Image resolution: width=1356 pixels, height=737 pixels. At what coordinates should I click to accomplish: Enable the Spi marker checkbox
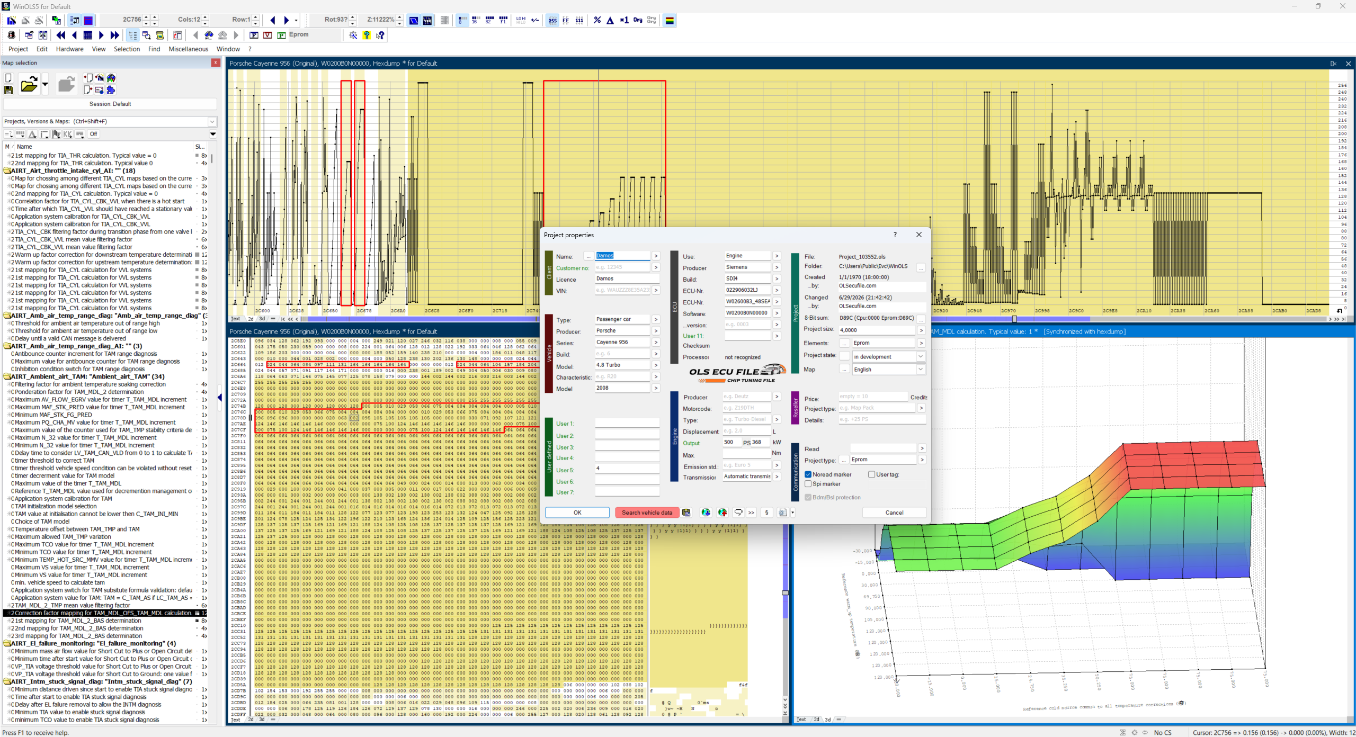(808, 484)
